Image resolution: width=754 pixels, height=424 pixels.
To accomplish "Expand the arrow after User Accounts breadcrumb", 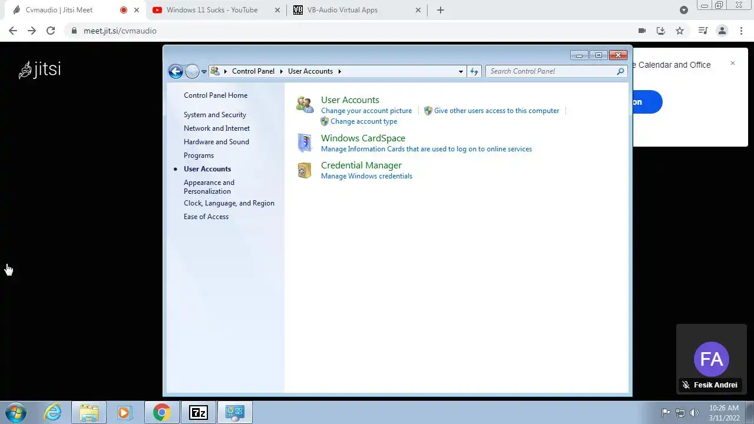I will [x=339, y=71].
